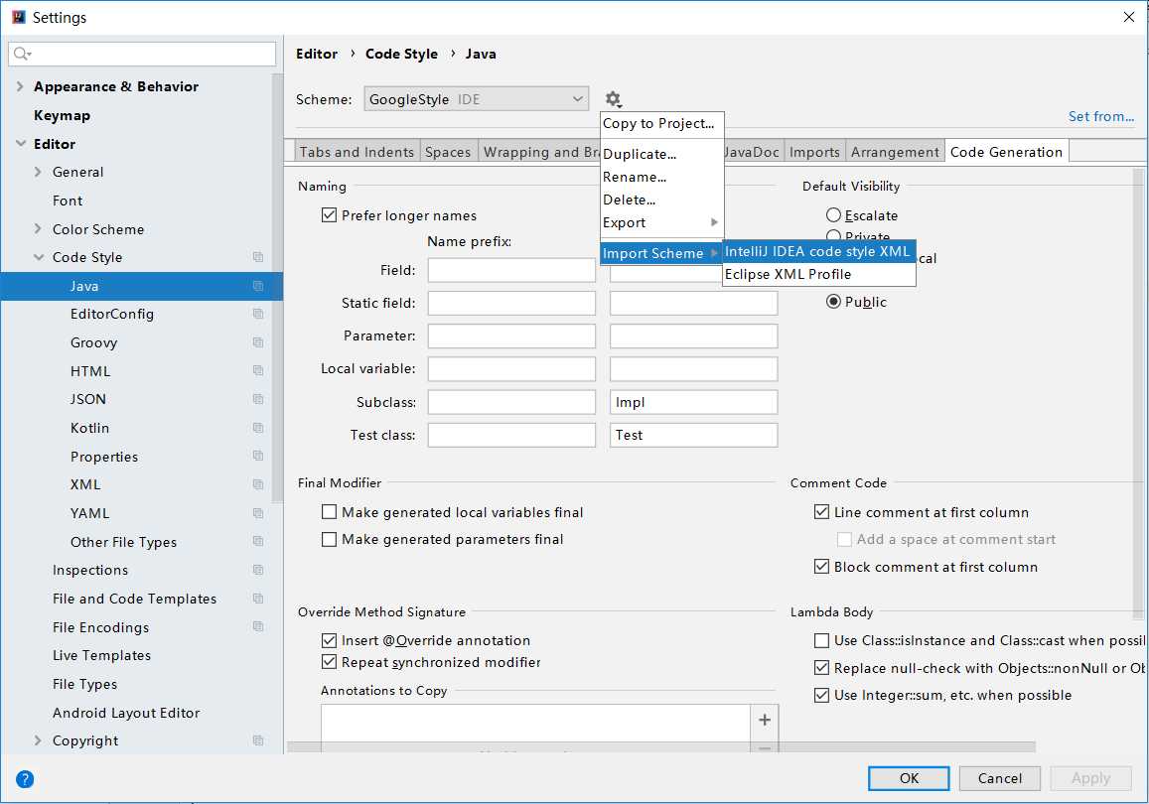Select Keymap in settings tree

[x=63, y=115]
